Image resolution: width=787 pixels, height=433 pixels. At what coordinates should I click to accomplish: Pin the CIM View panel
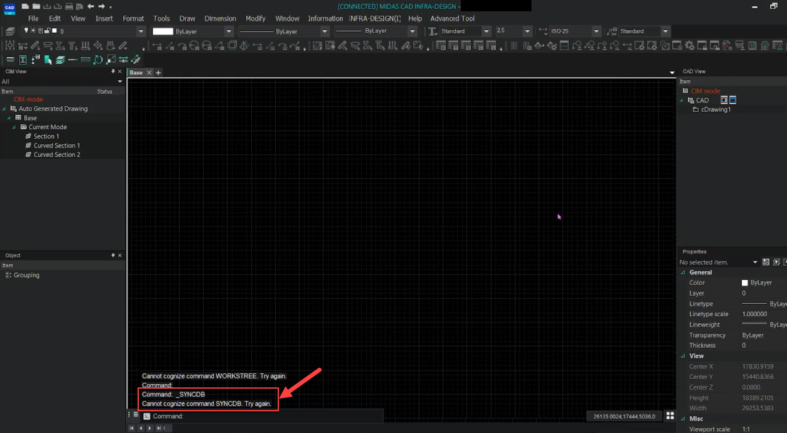tap(113, 72)
